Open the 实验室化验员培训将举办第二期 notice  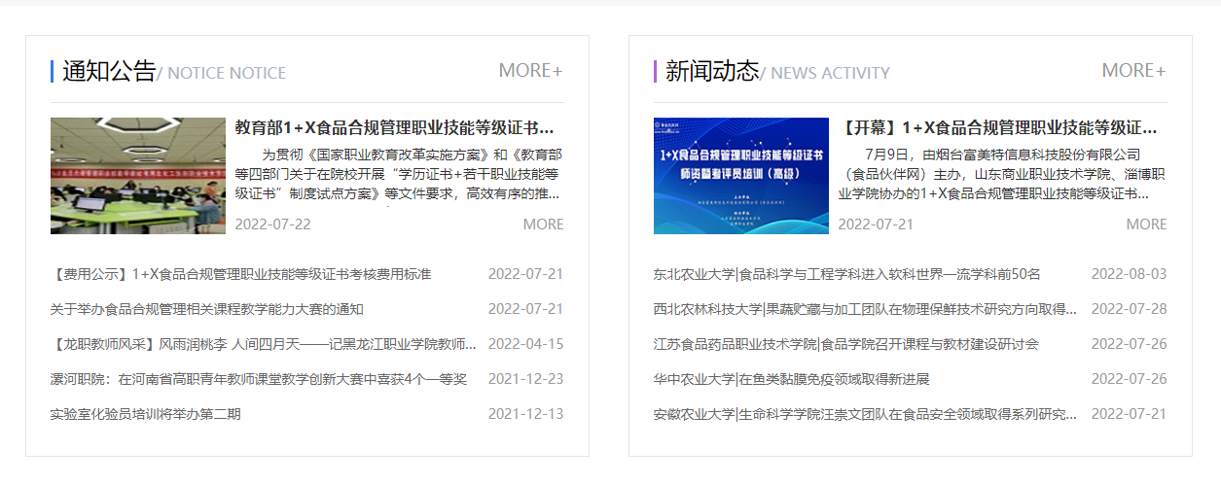[146, 414]
